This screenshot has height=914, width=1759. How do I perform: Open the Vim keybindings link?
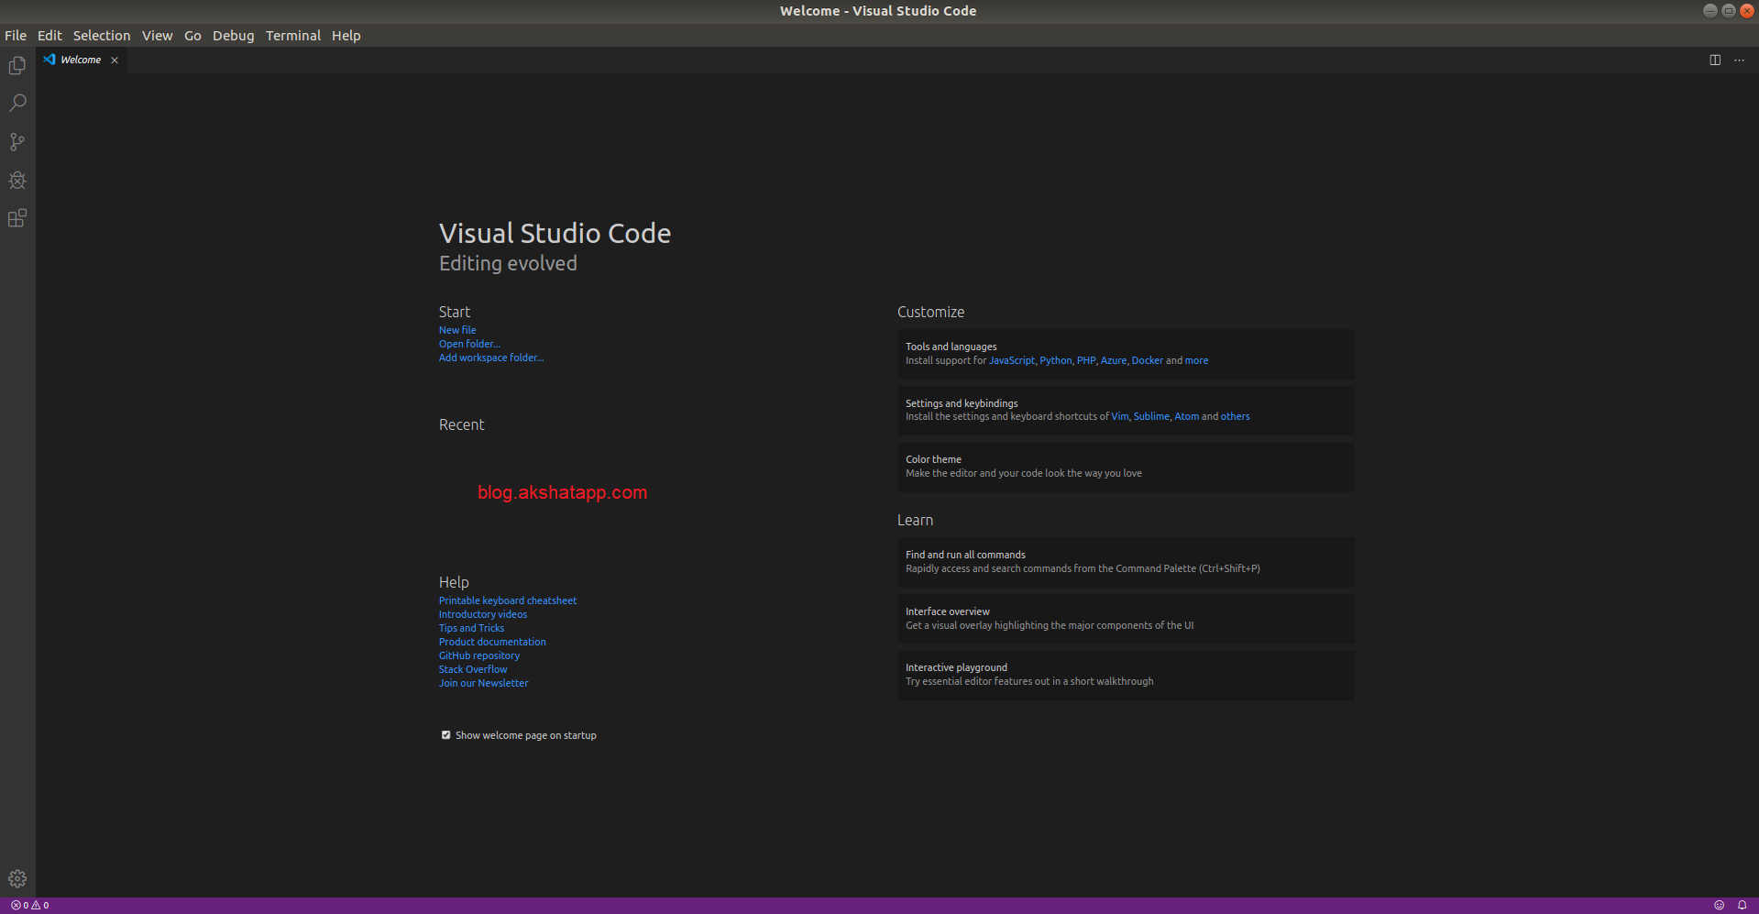[x=1119, y=416]
